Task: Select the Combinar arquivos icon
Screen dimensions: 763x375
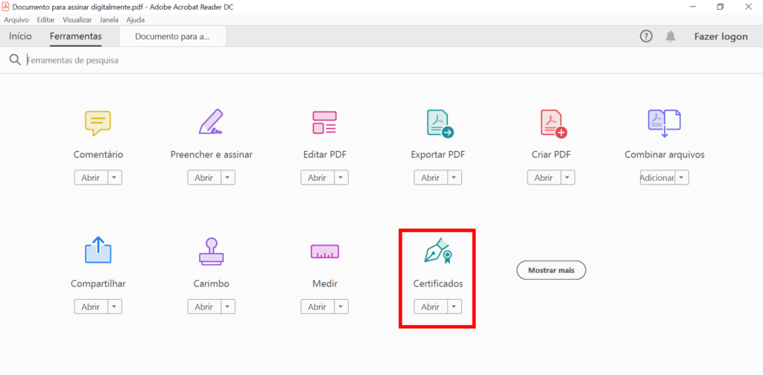Action: (x=664, y=123)
